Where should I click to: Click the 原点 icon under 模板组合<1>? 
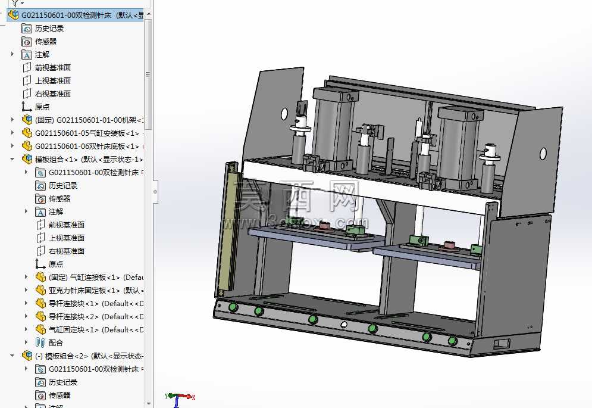pyautogui.click(x=40, y=264)
